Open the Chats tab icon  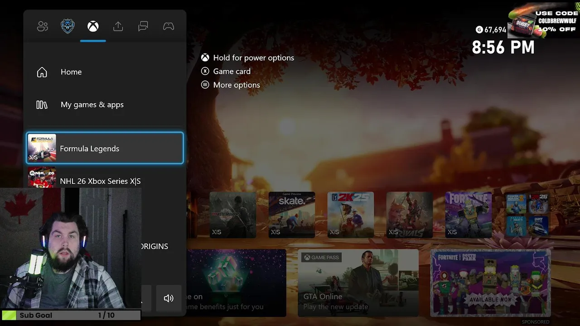pos(143,27)
